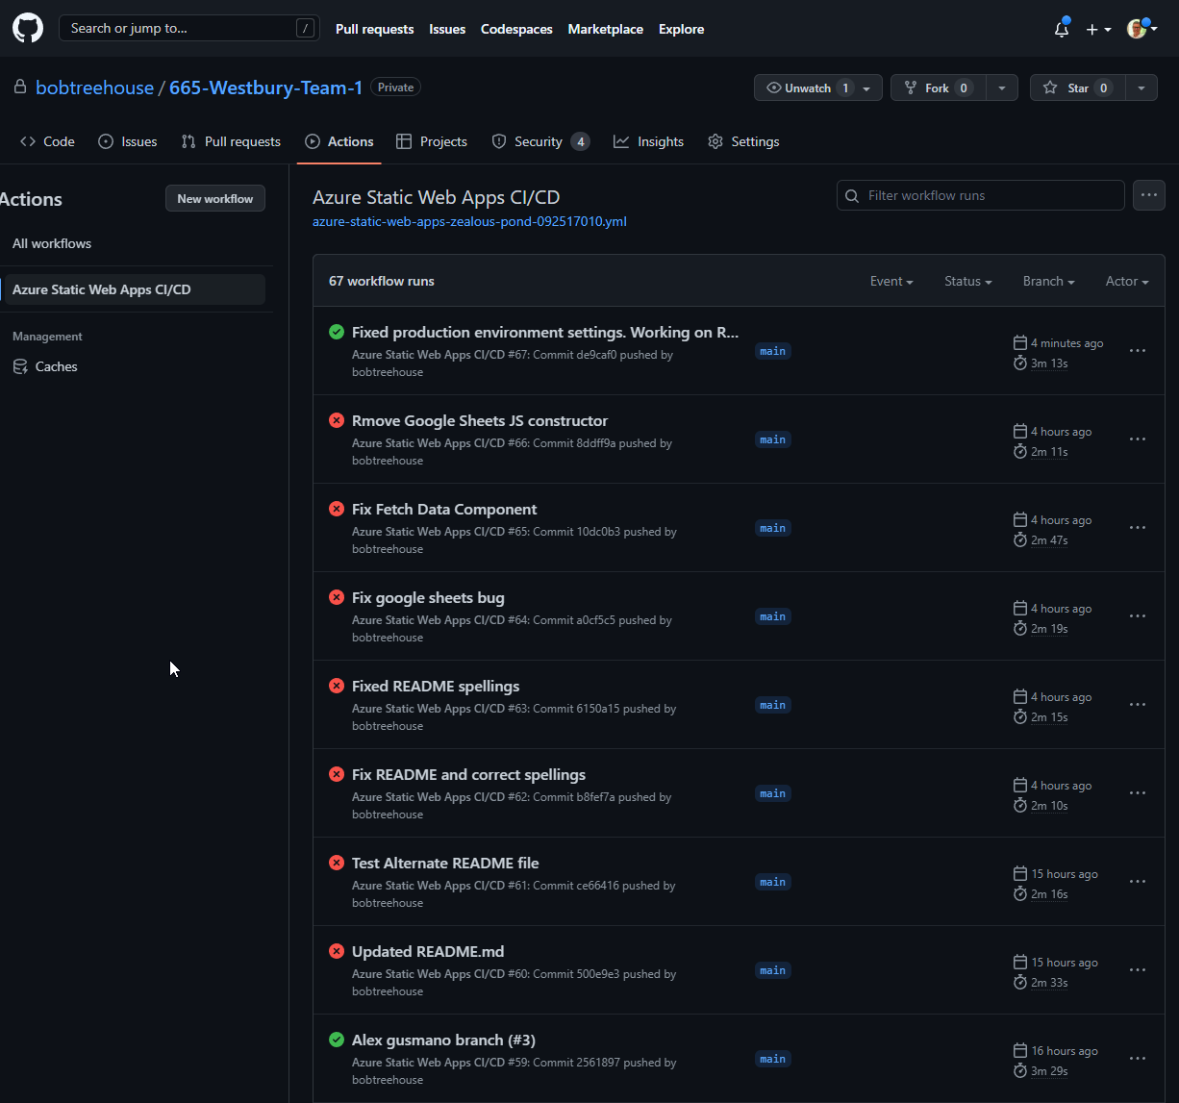
Task: Click failed status icon of Rmove Google Sheets run
Action: click(x=337, y=420)
